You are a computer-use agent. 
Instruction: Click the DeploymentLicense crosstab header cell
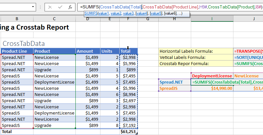click(x=212, y=76)
